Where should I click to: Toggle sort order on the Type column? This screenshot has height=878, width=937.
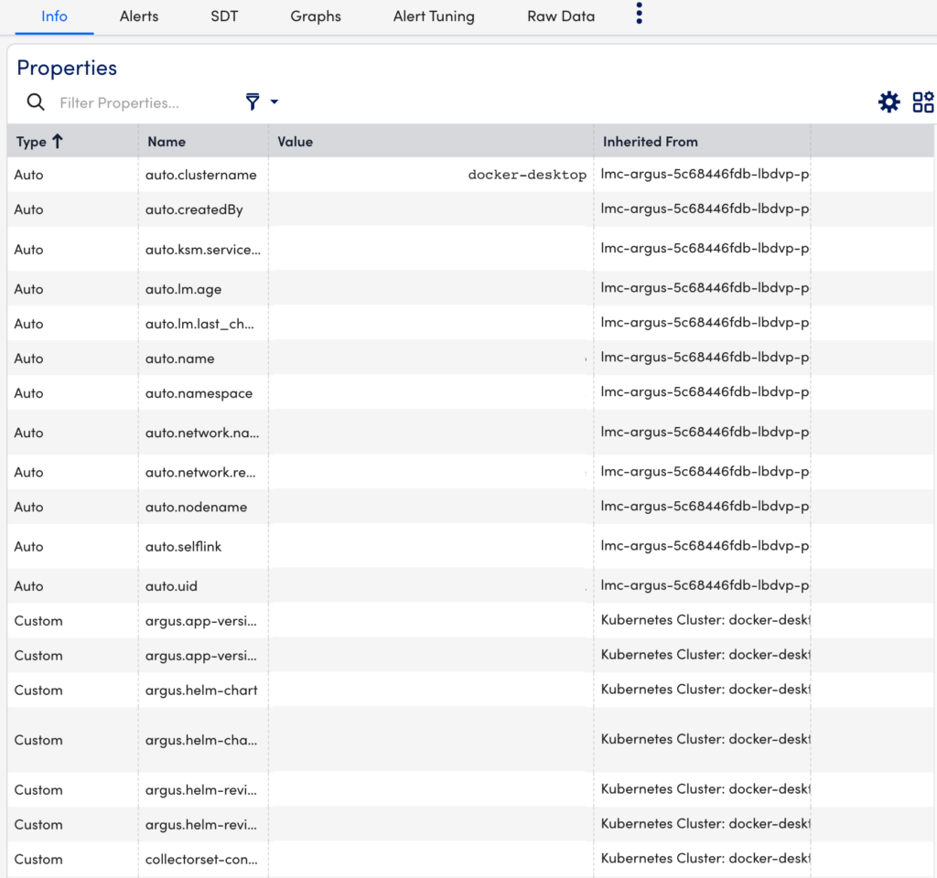pyautogui.click(x=30, y=142)
